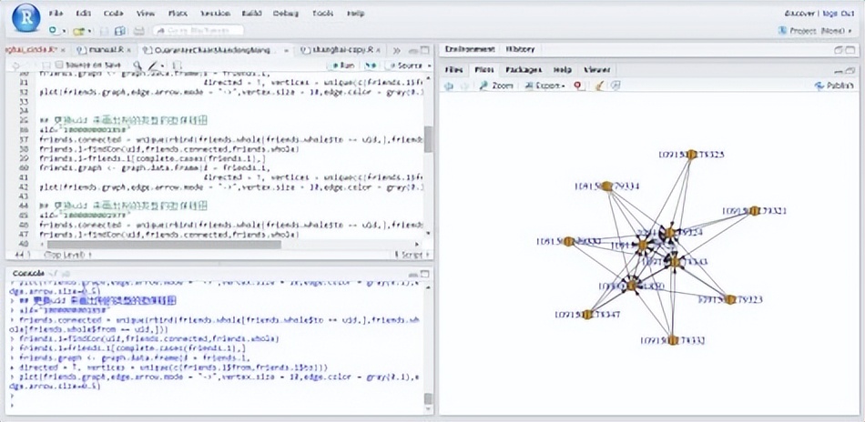
Task: Open the Session menu
Action: pyautogui.click(x=215, y=14)
